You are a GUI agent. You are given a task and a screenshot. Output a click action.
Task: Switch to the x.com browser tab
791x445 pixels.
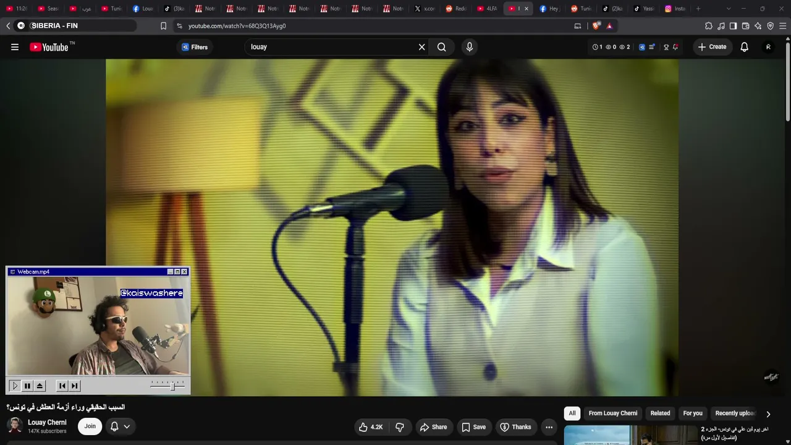coord(425,9)
